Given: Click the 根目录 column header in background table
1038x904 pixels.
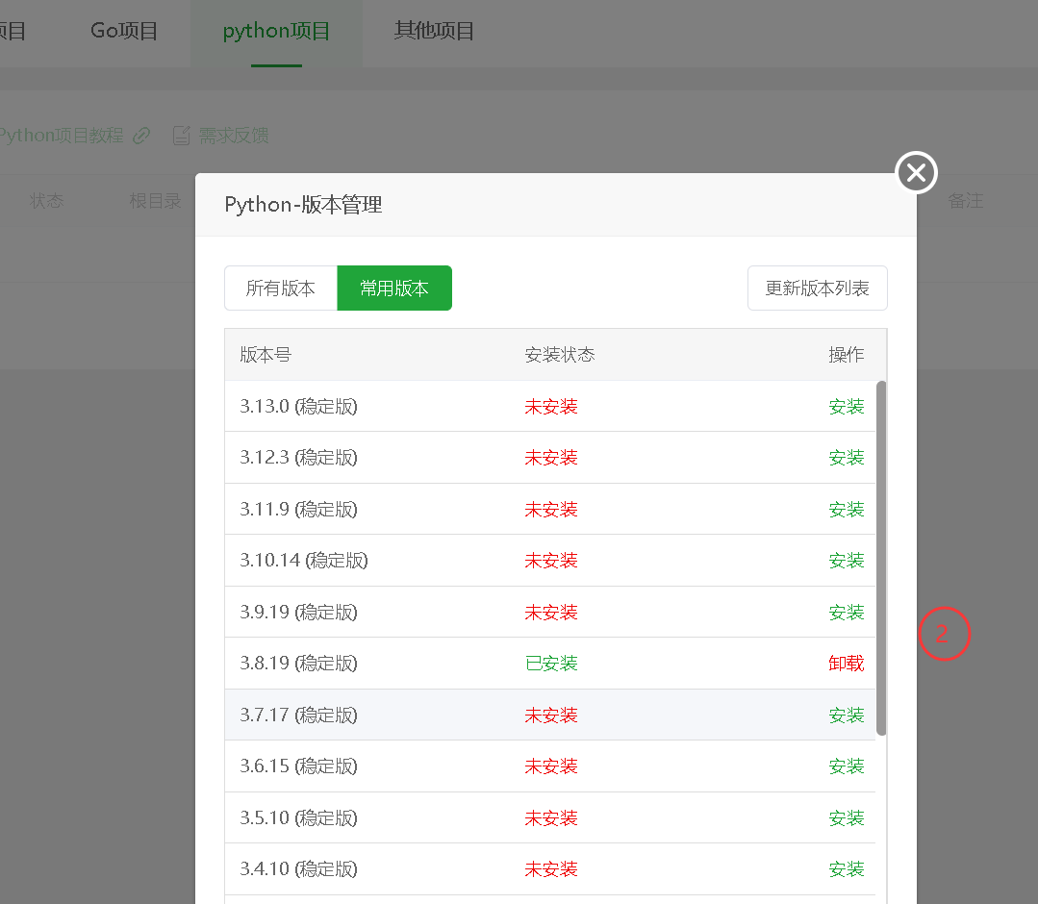Looking at the screenshot, I should click(156, 201).
